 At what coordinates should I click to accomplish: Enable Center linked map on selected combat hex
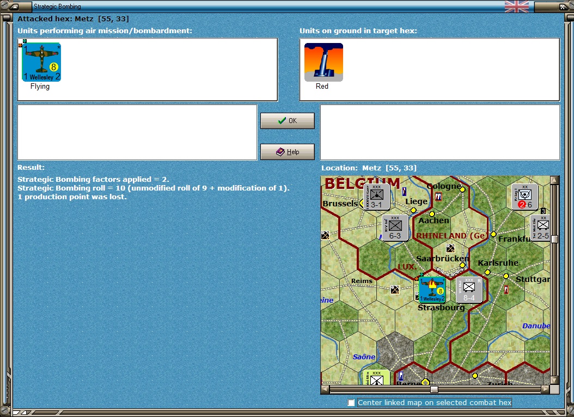pos(351,403)
